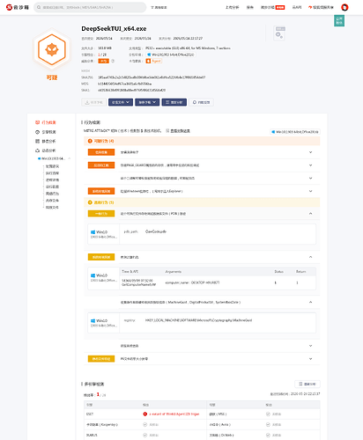Open advanced search beside the search box
Screen dimensions: 363x440
159,7
